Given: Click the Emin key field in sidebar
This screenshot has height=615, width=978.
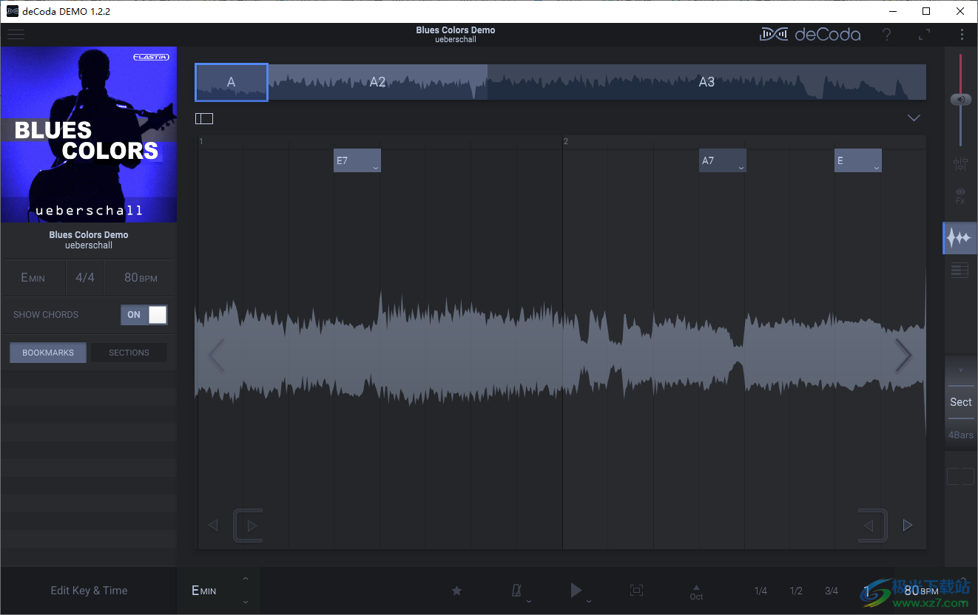Looking at the screenshot, I should point(33,278).
